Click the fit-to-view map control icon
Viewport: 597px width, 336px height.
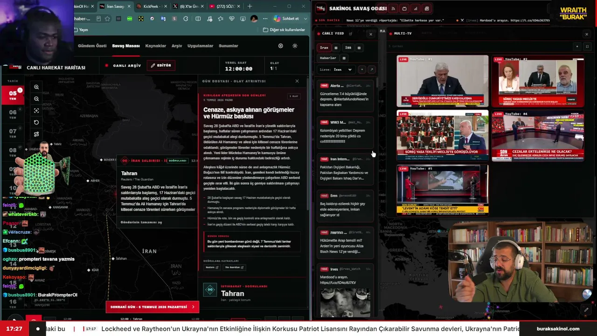pyautogui.click(x=36, y=111)
